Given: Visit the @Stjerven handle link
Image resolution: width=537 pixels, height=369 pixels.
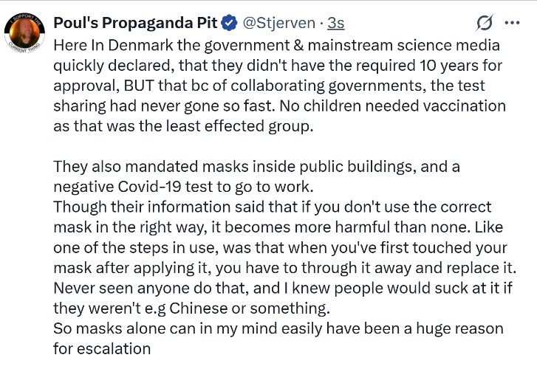Looking at the screenshot, I should tap(278, 23).
